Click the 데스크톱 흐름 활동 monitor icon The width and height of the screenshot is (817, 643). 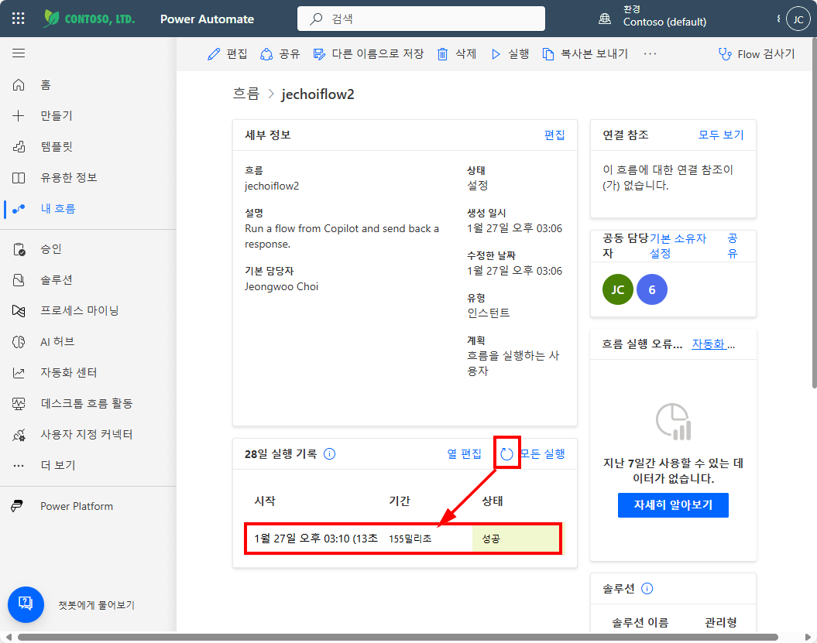(19, 403)
